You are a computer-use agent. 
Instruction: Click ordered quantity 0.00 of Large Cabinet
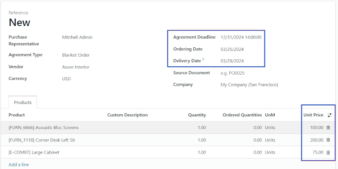pos(257,152)
